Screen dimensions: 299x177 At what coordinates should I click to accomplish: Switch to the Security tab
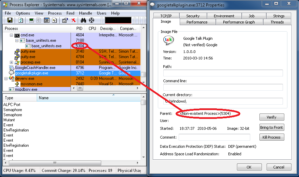coord(193,16)
